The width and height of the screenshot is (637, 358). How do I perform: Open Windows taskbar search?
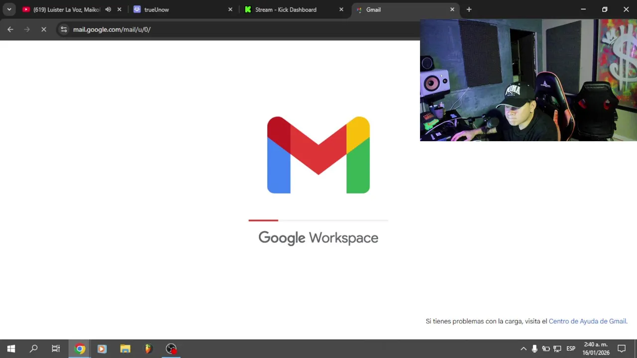tap(34, 349)
